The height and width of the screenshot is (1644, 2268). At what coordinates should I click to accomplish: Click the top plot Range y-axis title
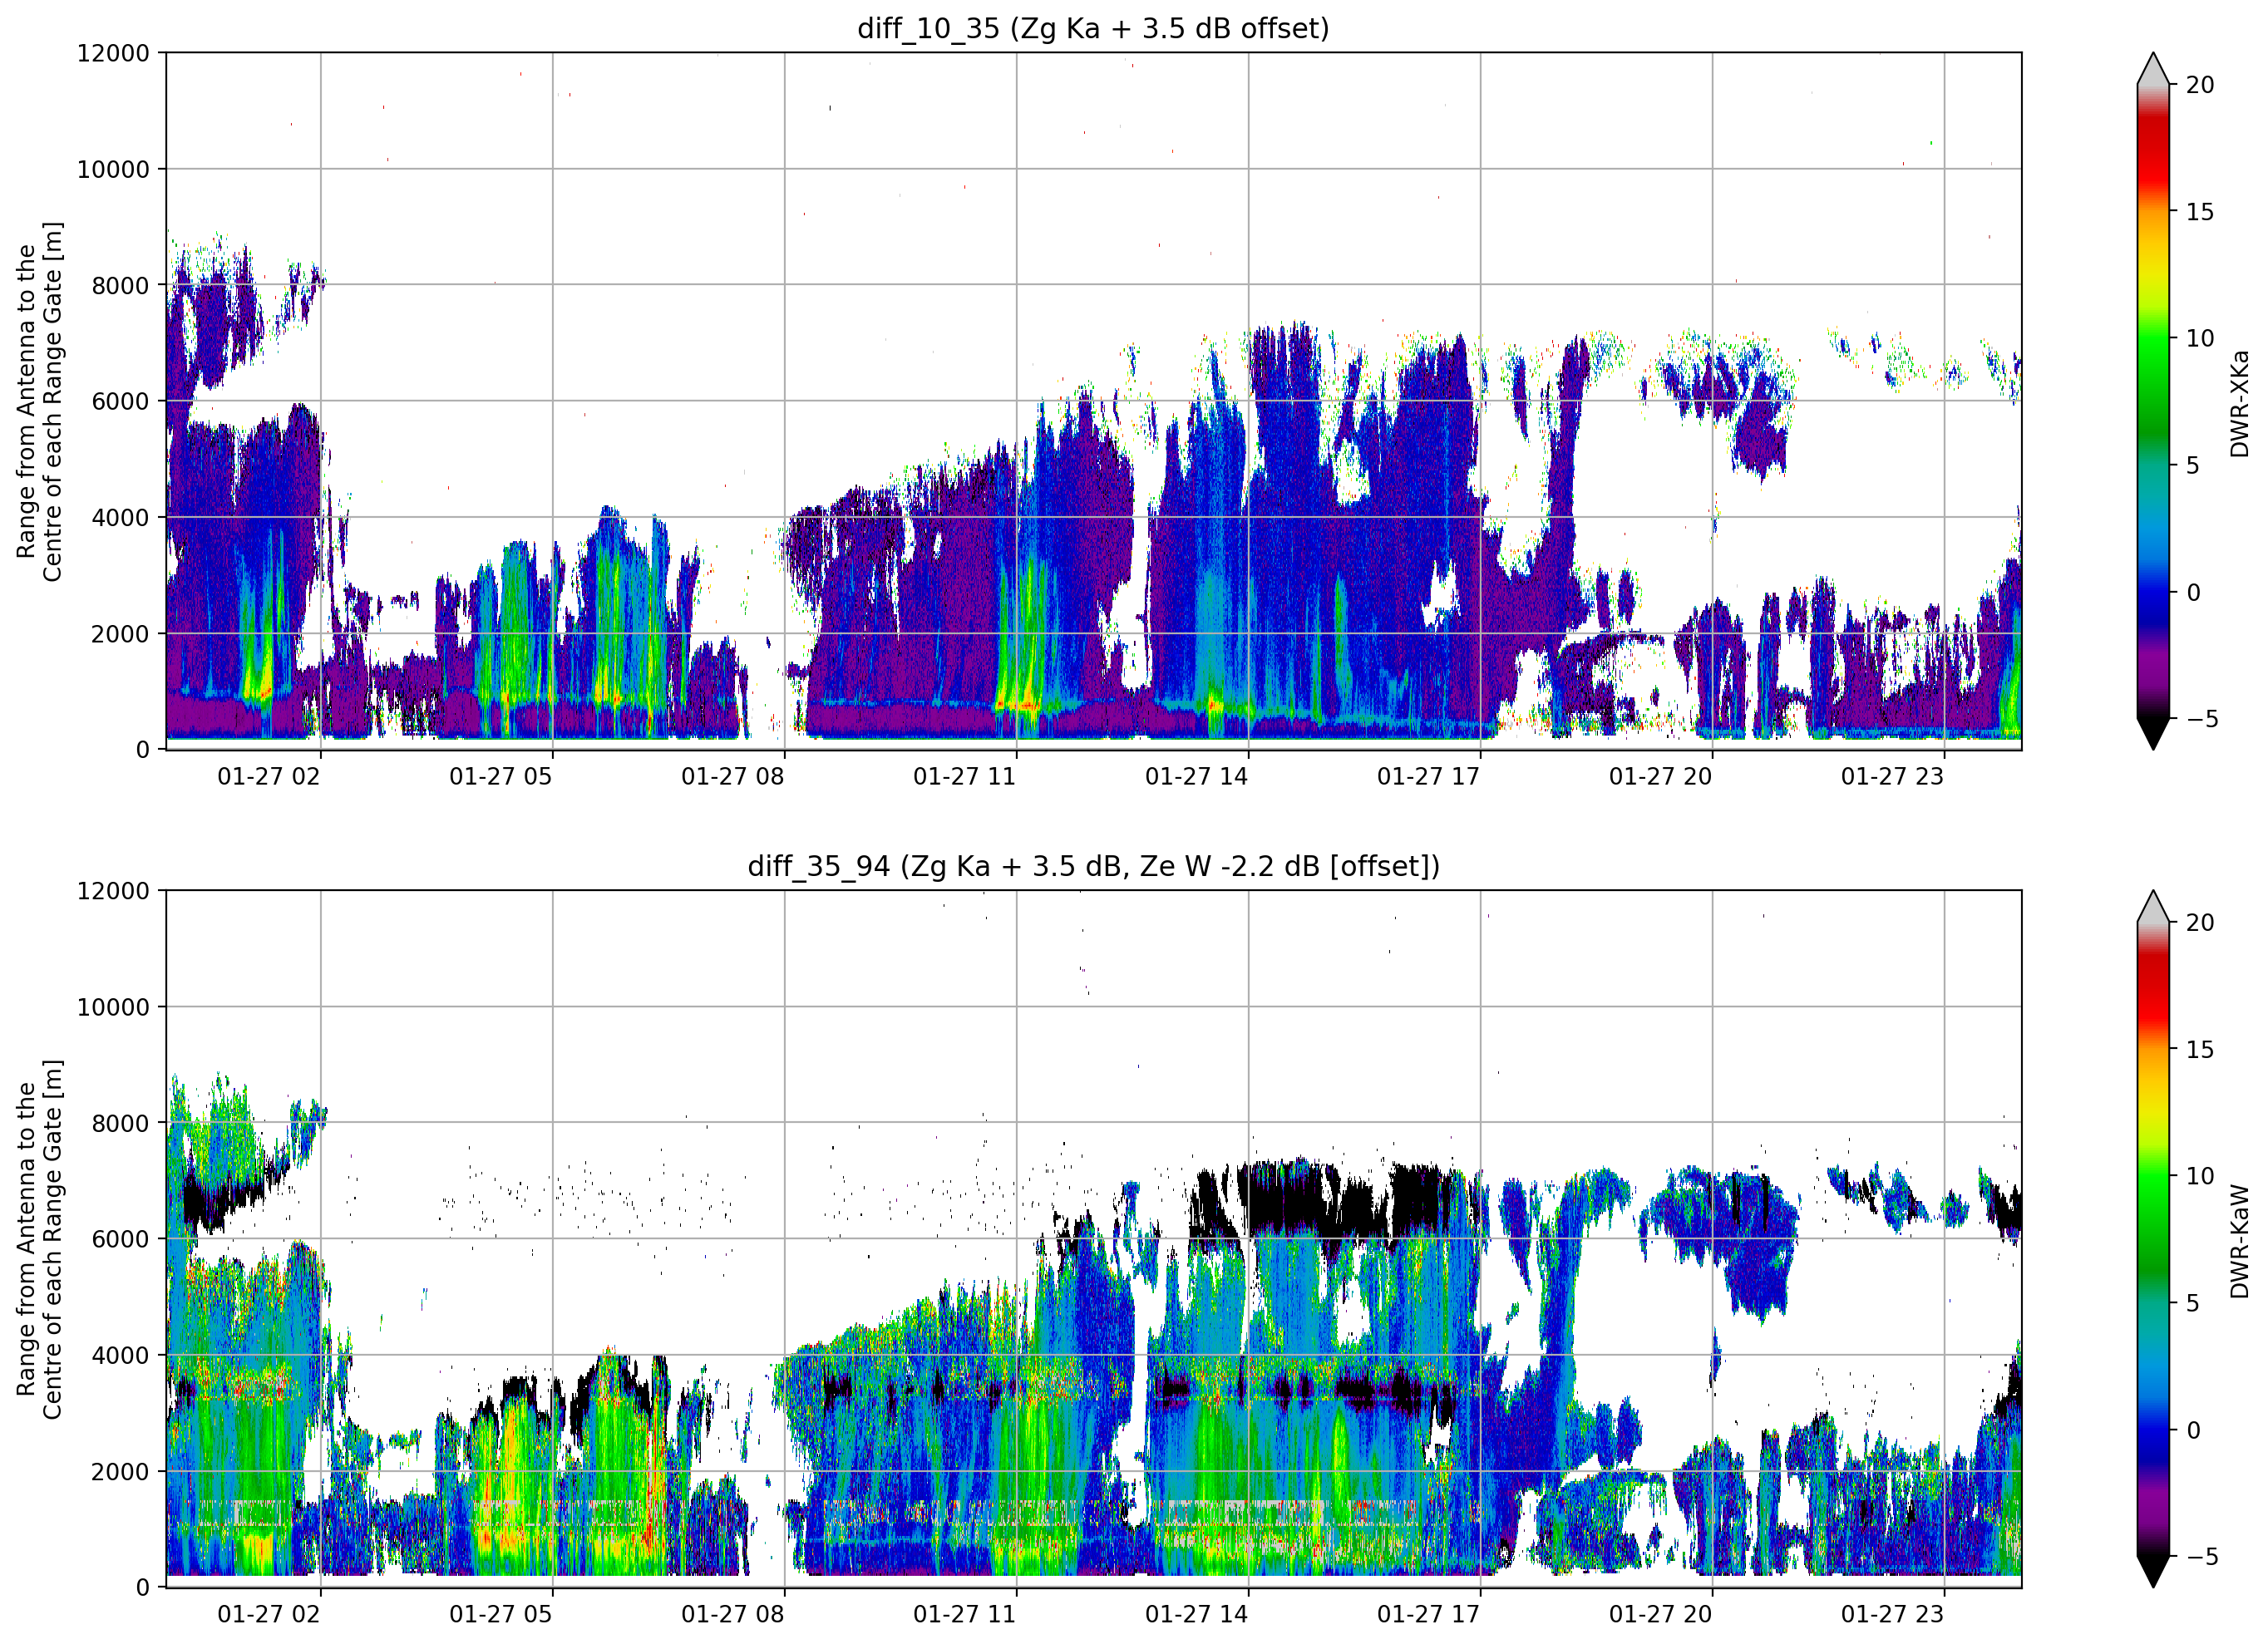tap(39, 401)
